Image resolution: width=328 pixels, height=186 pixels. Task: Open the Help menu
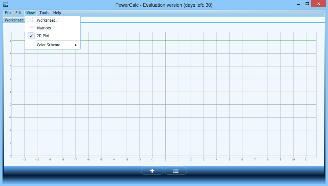57,13
